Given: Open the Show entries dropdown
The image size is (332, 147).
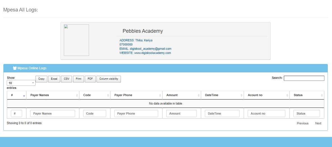Looking at the screenshot, I should click(x=21, y=83).
